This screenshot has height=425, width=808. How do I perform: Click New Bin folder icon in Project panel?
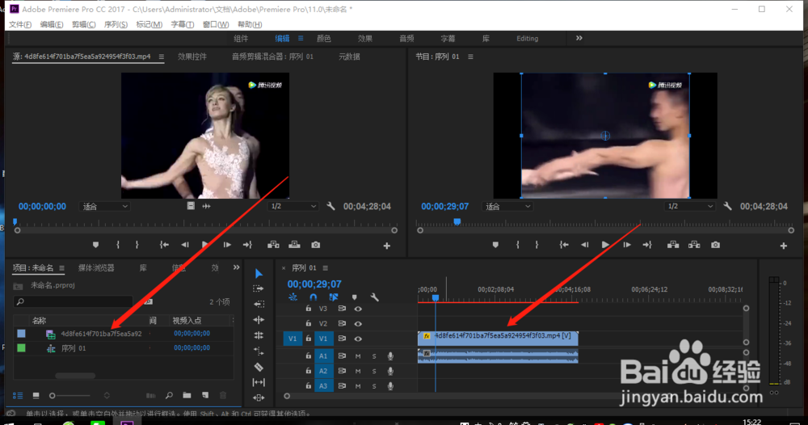(187, 396)
